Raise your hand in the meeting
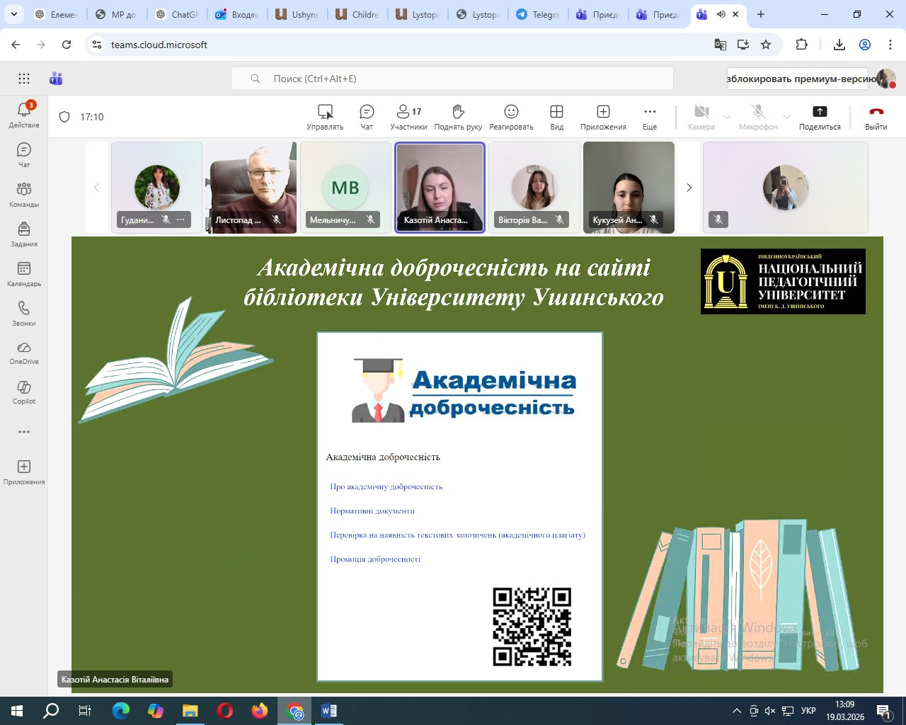Viewport: 906px width, 725px height. (x=458, y=117)
